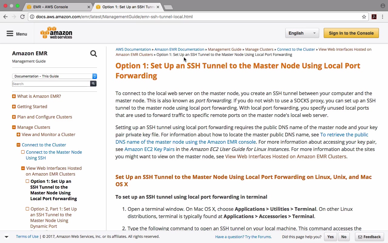Screen dimensions: 388x243
Task: Focus the browser address bar URL
Action: 114,17
